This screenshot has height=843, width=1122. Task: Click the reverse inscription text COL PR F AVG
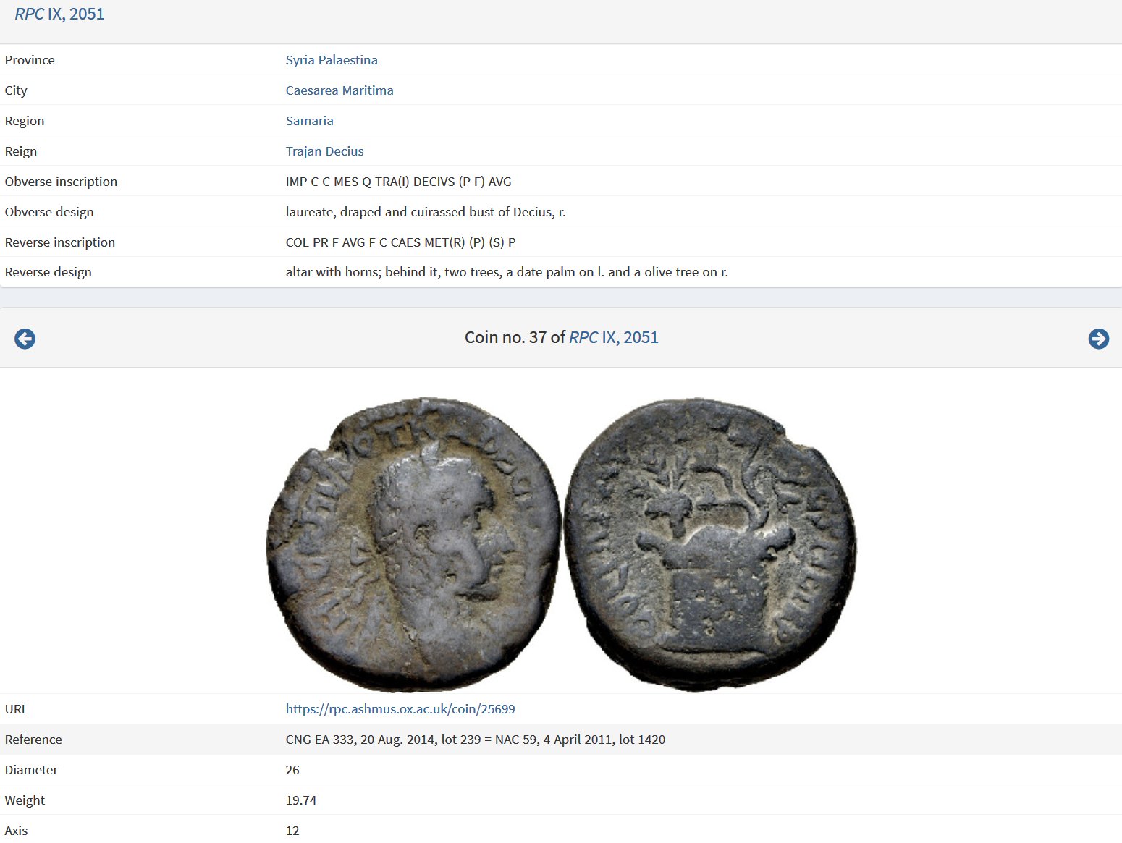pos(400,242)
